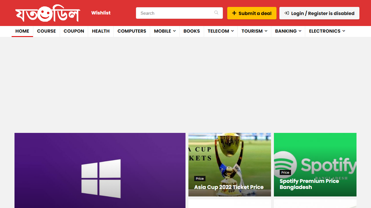Screen dimensions: 371x208
Task: Click the plus icon on Submit a deal
Action: point(234,13)
